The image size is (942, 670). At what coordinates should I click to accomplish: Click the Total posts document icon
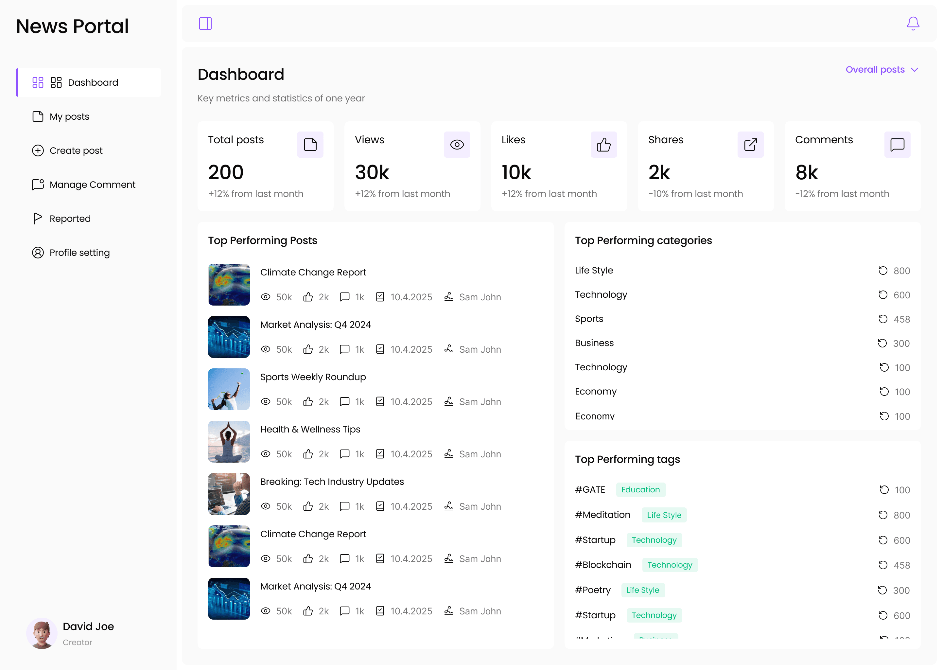tap(310, 145)
